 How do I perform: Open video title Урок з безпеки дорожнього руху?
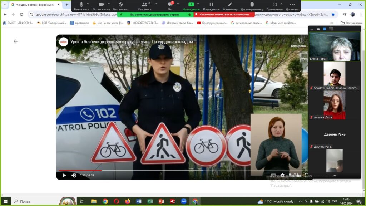tap(132, 42)
